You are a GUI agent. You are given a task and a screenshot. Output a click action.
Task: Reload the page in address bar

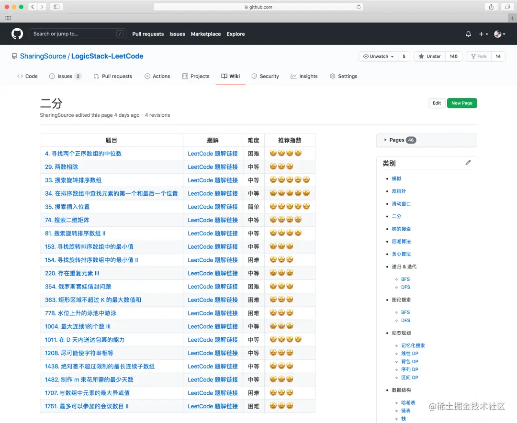tap(359, 7)
